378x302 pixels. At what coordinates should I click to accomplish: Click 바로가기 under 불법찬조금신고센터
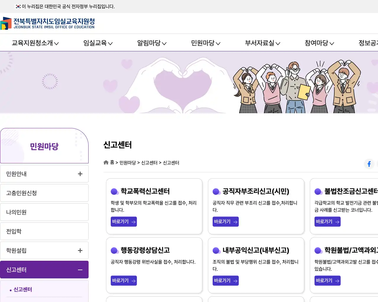pyautogui.click(x=327, y=221)
